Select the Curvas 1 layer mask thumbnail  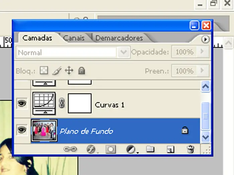click(80, 103)
